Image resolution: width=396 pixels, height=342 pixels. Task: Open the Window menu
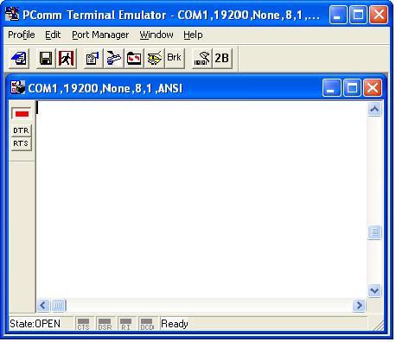point(156,35)
